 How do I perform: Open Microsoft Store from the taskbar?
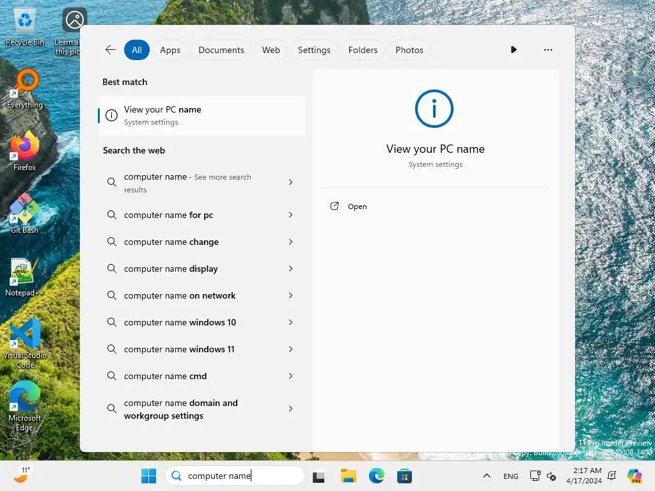click(404, 476)
